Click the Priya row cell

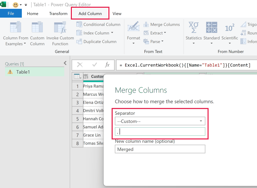pyautogui.click(x=93, y=86)
